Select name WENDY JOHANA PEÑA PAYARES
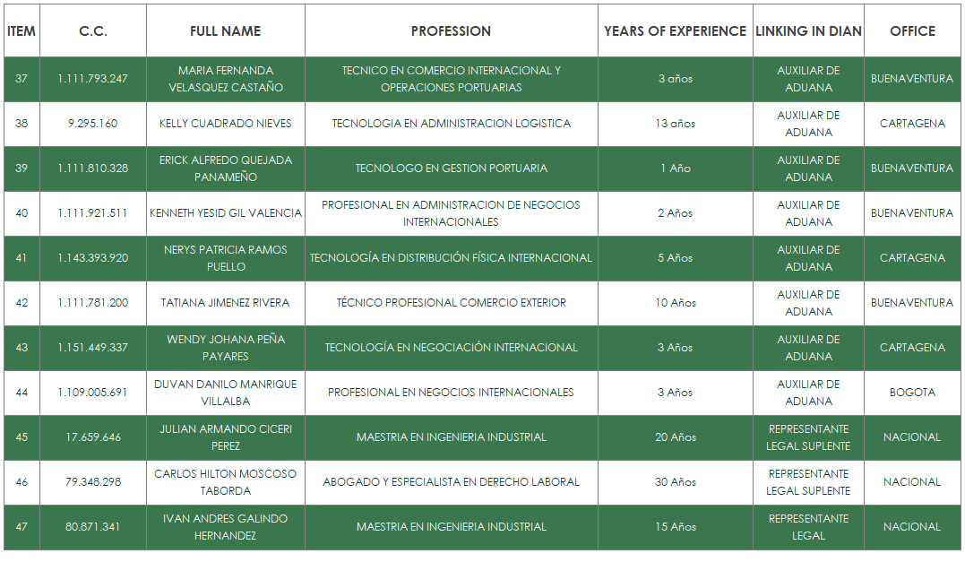965x562 pixels. [x=225, y=348]
